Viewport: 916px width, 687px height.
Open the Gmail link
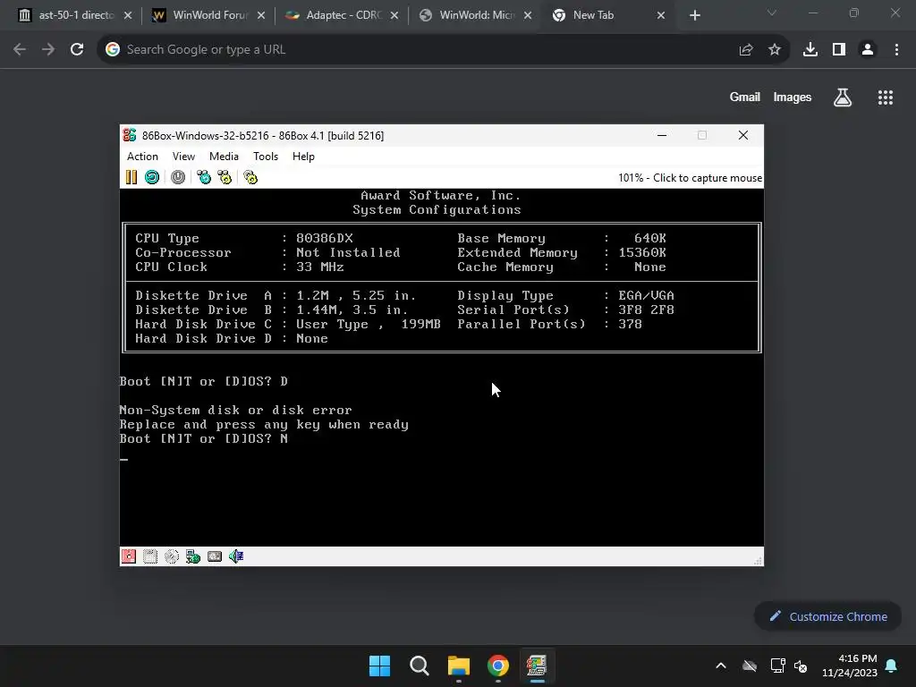click(x=745, y=97)
